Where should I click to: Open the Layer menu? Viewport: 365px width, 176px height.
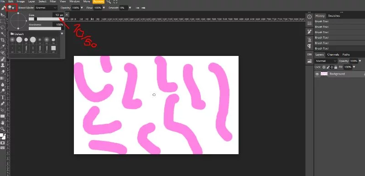point(31,1)
